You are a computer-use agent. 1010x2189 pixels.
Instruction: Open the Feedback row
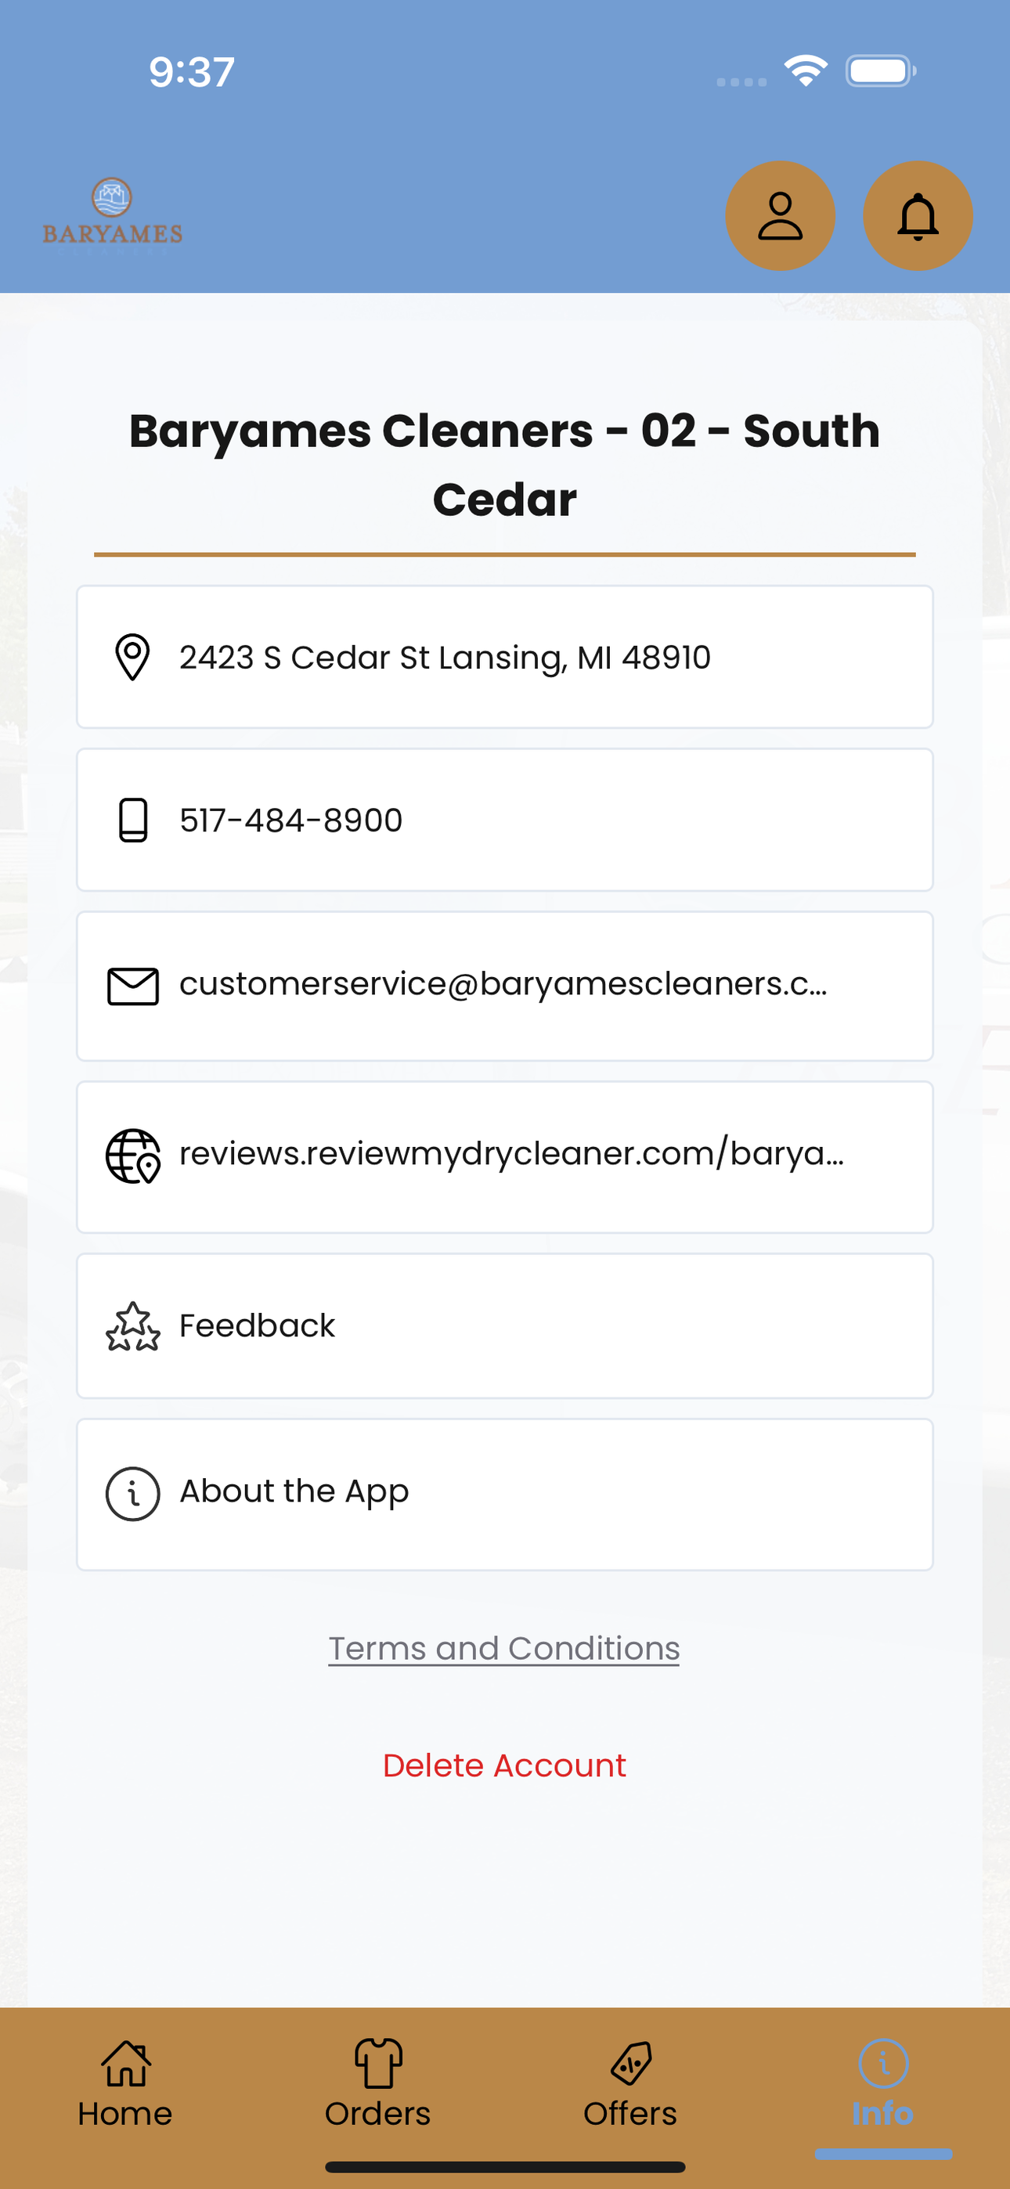click(x=505, y=1325)
